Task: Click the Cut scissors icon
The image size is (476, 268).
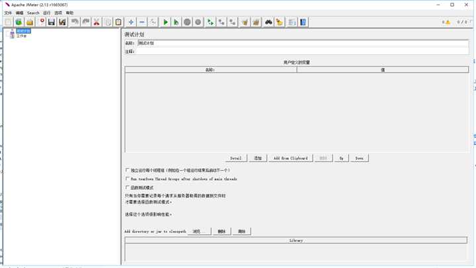Action: [97, 22]
